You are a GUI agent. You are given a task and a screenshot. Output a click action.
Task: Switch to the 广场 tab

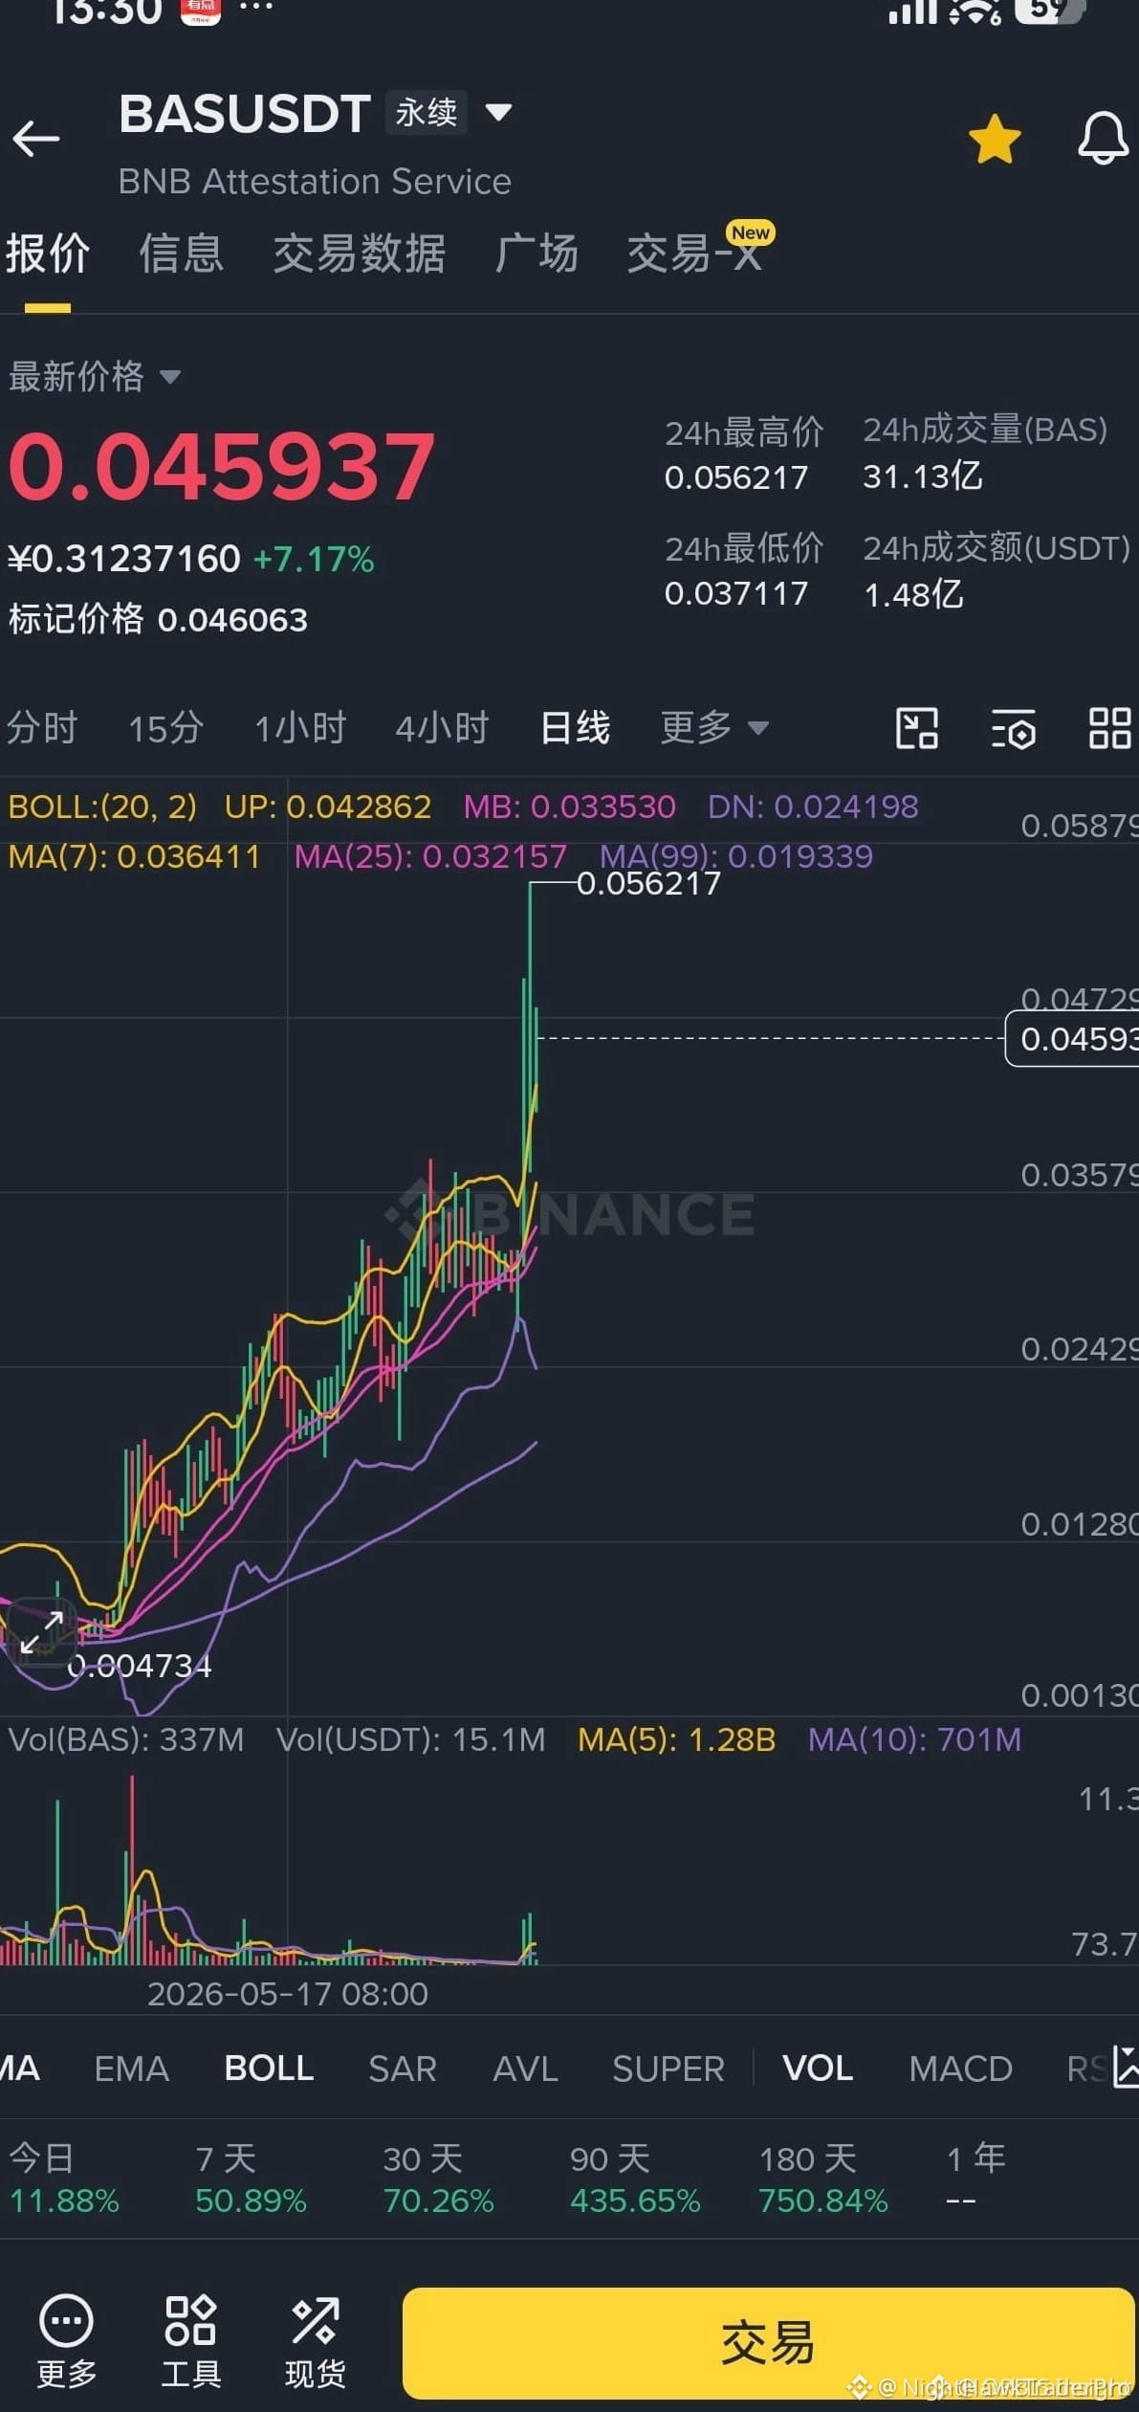click(x=537, y=254)
